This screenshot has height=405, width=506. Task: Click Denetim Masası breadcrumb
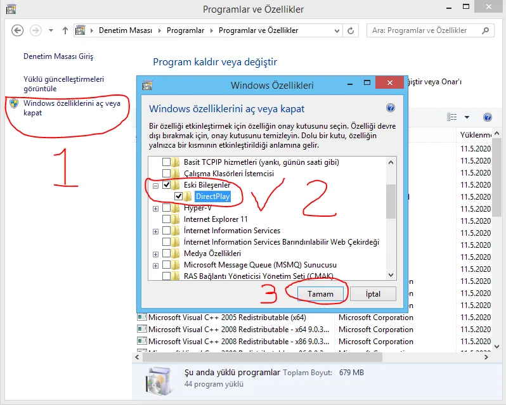pos(125,30)
